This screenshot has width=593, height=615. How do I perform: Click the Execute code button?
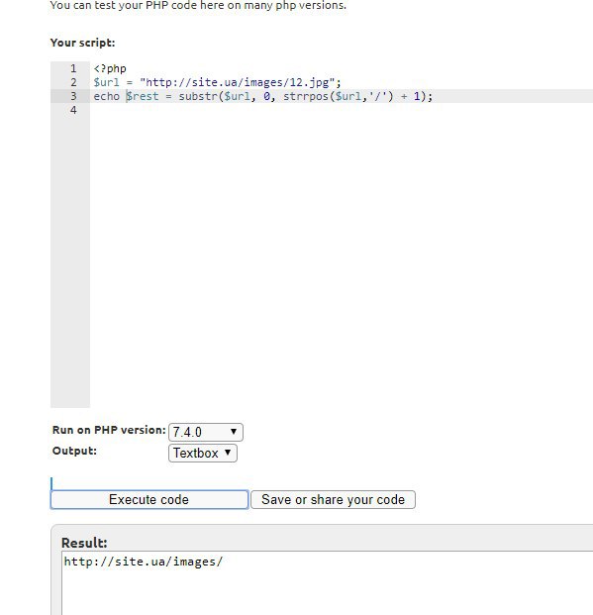click(x=149, y=499)
